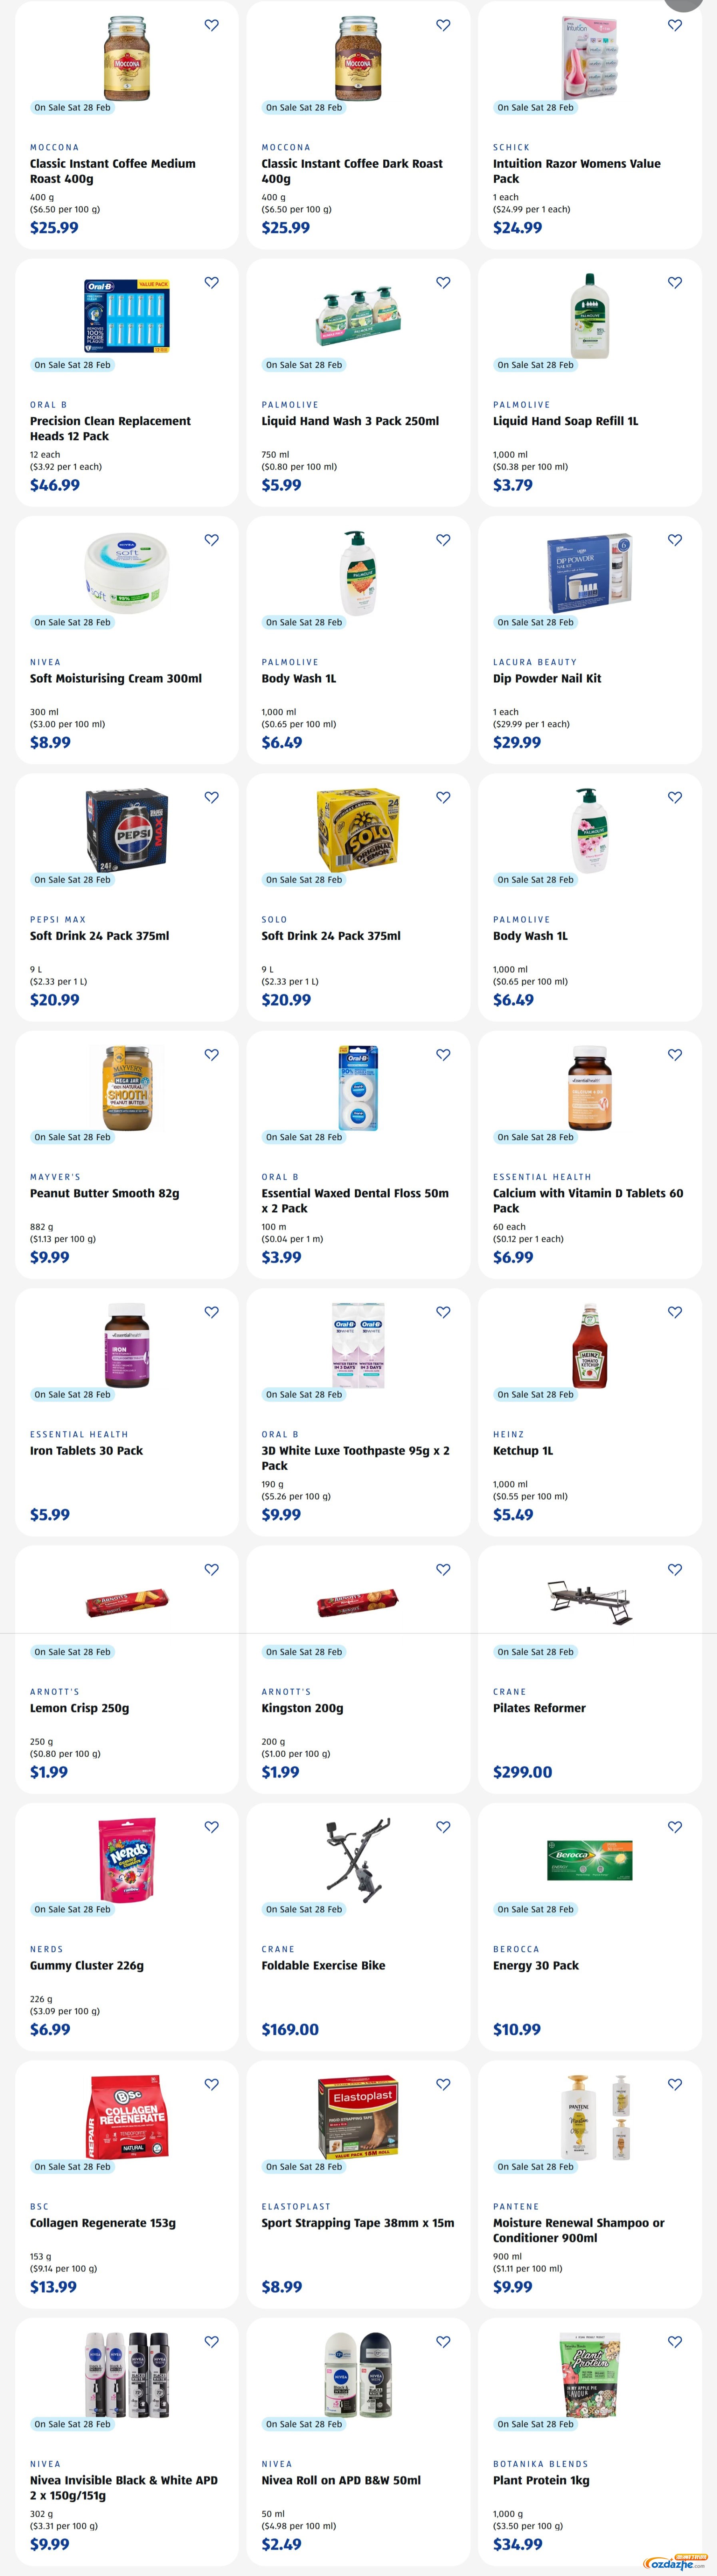Favourite the Berocca Energy 30 Pack

tap(675, 1827)
